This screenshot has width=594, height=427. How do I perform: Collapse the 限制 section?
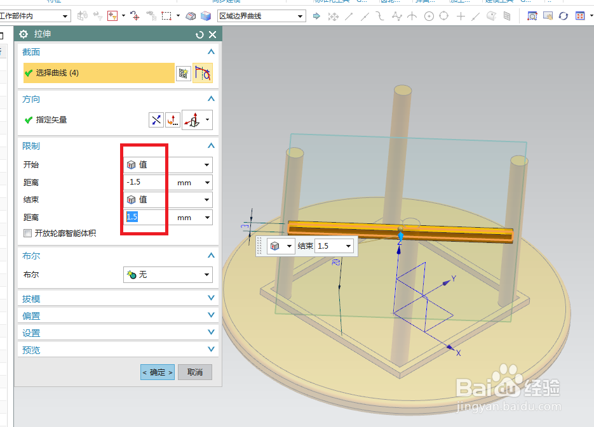click(211, 146)
